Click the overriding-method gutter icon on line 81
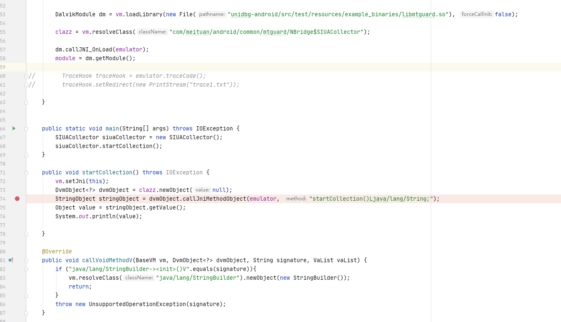Screen dimensions: 561x322 tap(11, 260)
